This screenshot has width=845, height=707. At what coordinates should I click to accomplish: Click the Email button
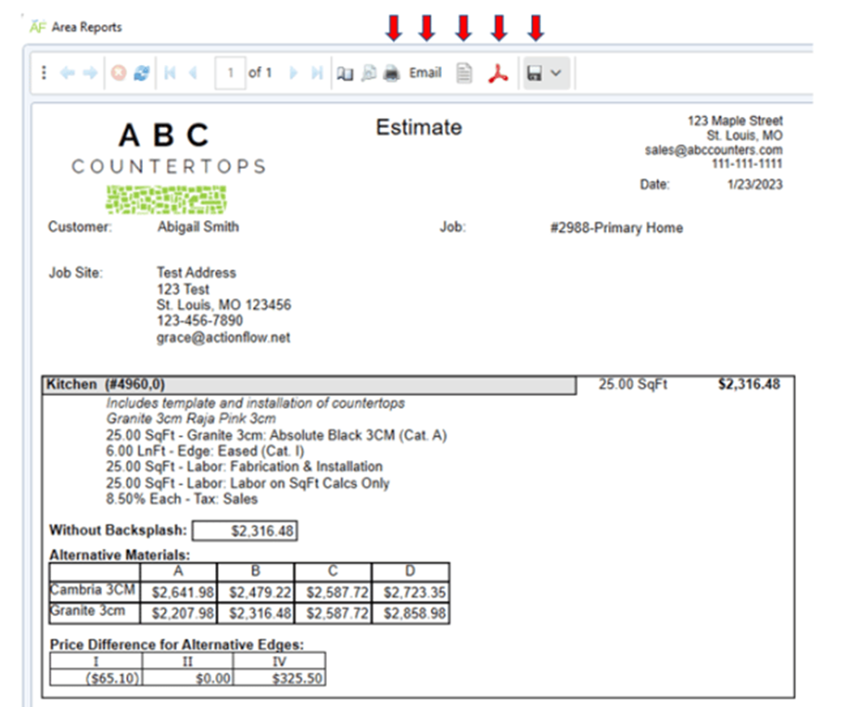(426, 72)
